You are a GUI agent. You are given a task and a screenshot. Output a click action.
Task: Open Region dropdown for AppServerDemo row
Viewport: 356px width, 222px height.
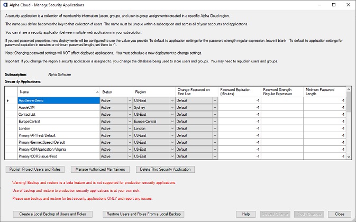point(172,100)
